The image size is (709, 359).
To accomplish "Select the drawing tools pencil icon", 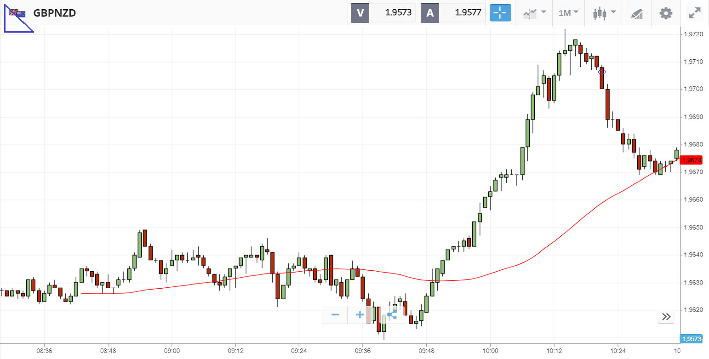I will pyautogui.click(x=636, y=13).
